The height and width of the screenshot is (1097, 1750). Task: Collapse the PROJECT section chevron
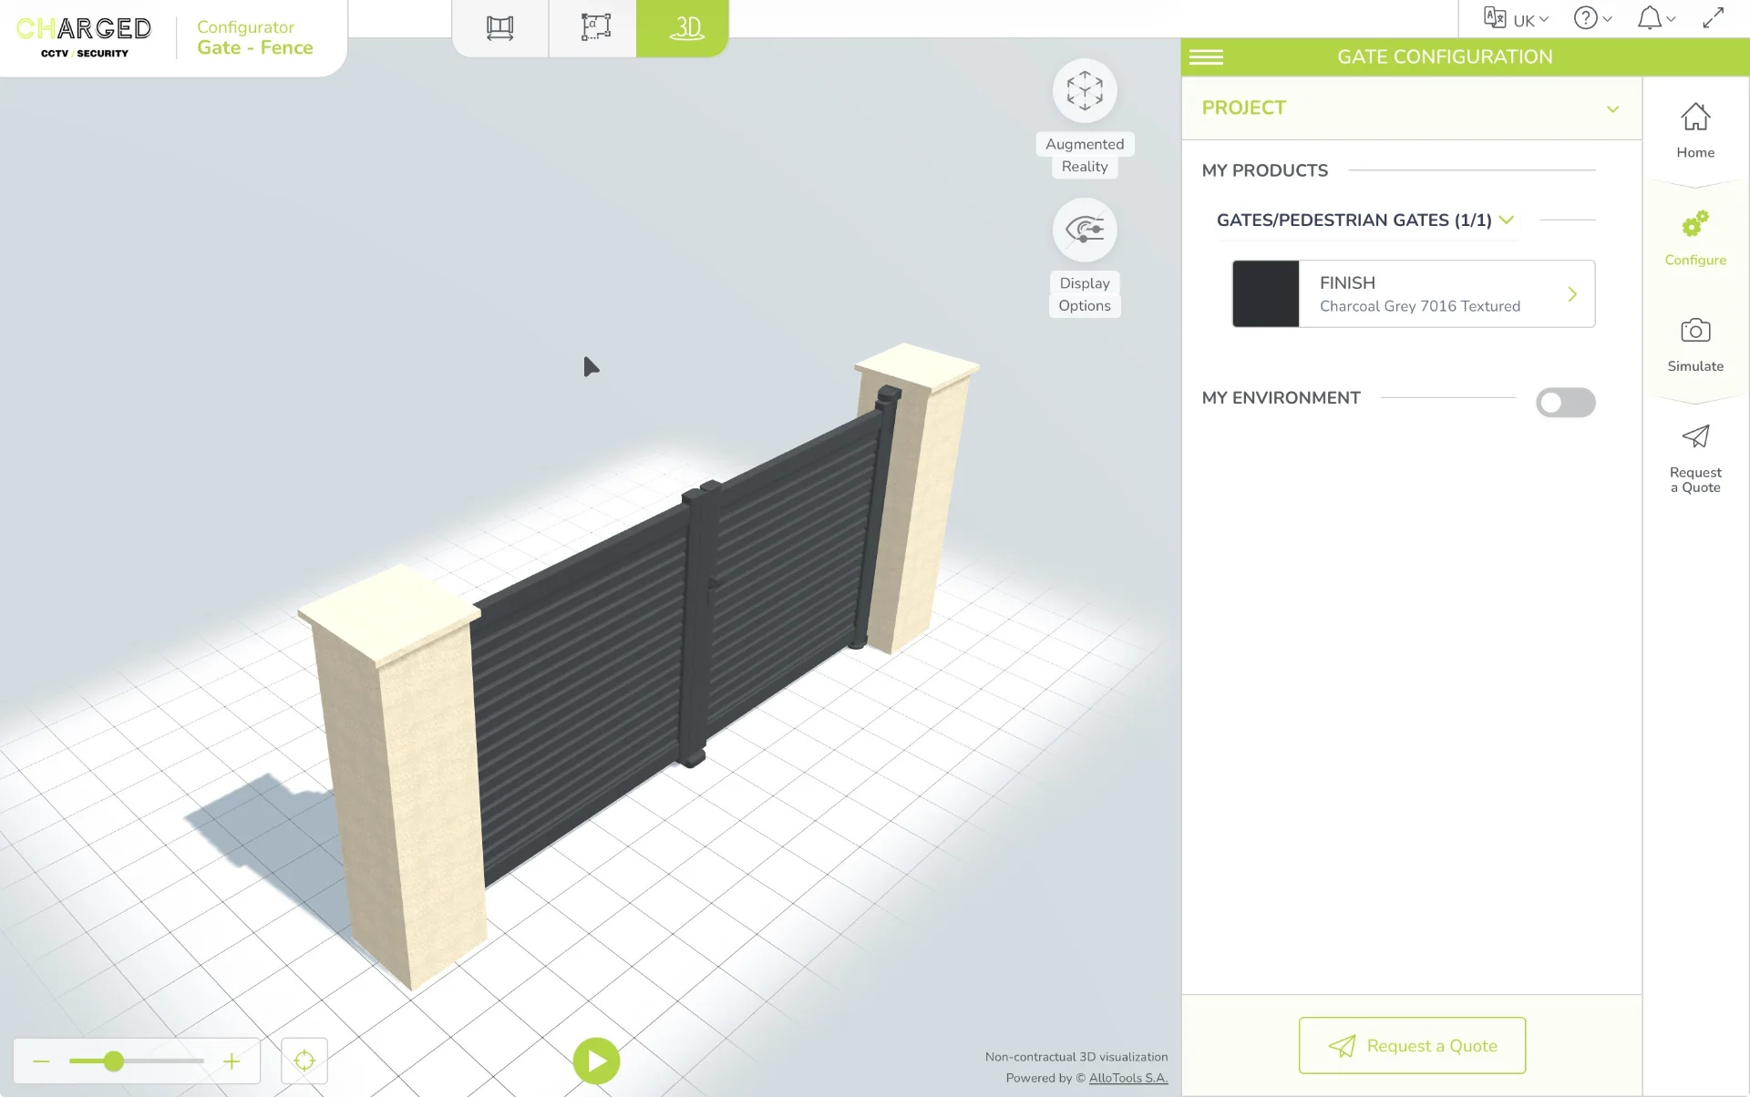[1612, 109]
